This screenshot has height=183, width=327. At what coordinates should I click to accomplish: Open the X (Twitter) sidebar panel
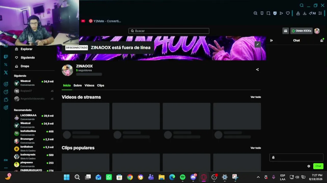pyautogui.click(x=6, y=72)
